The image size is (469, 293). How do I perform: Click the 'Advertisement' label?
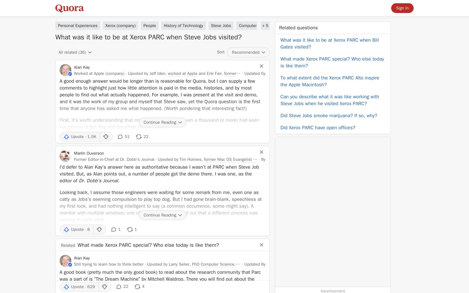click(x=333, y=291)
